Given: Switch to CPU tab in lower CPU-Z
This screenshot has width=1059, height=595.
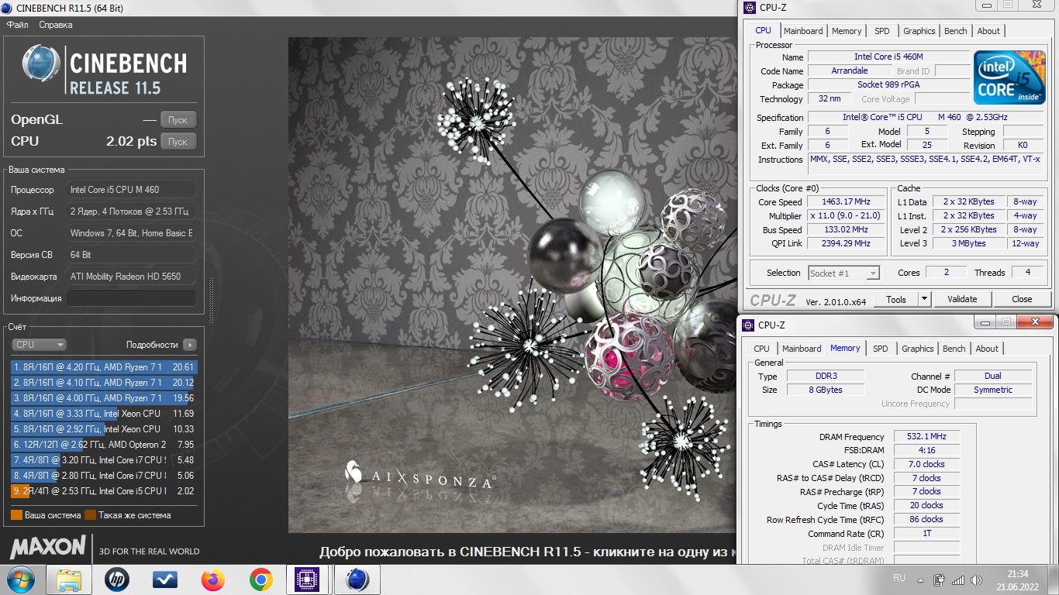Looking at the screenshot, I should coord(762,349).
